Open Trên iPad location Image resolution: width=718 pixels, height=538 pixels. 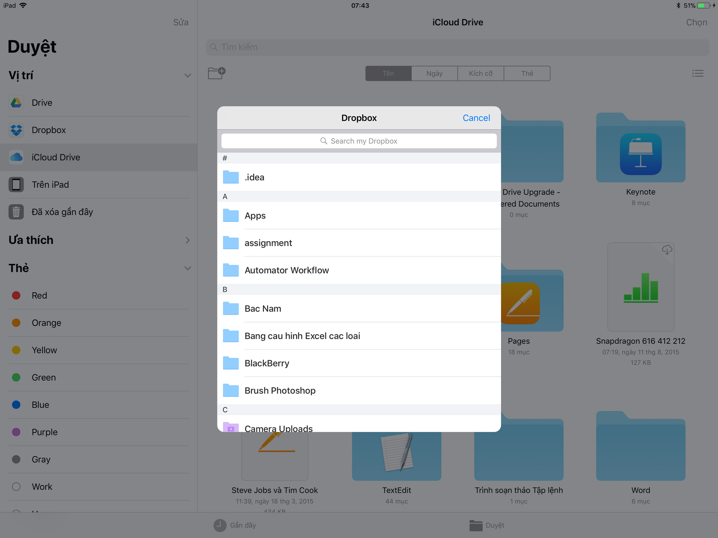(99, 185)
